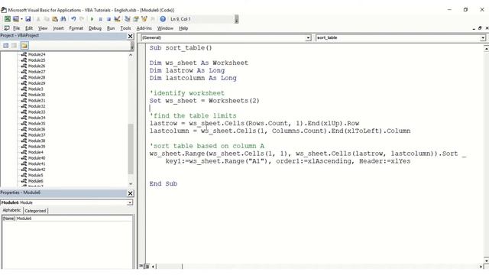This screenshot has width=489, height=275.
Task: Click the Project tree scroll up arrow
Action: click(131, 55)
